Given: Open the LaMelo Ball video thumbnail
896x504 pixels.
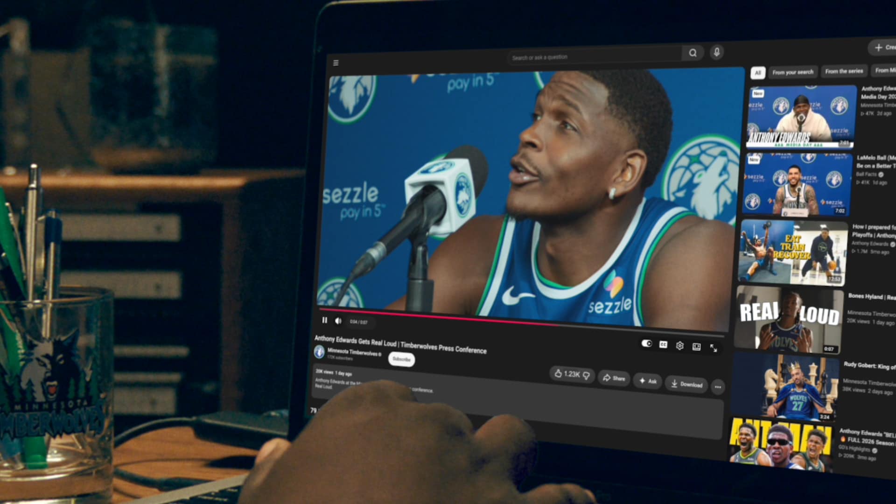Looking at the screenshot, I should (797, 184).
